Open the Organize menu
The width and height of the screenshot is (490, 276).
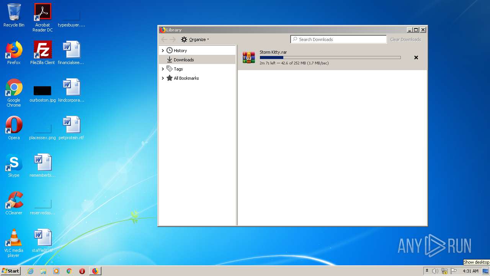(195, 39)
